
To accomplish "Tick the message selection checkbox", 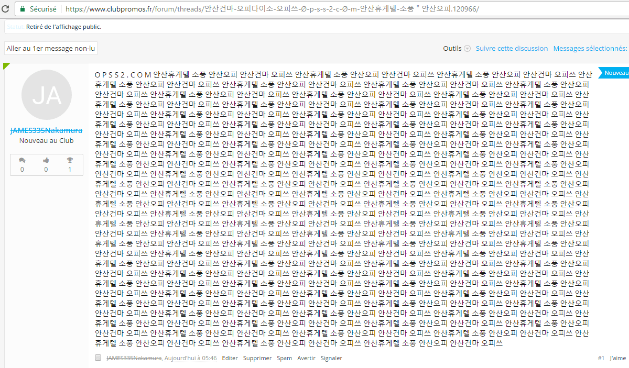I will [x=98, y=358].
